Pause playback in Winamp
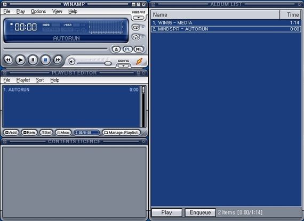The height and width of the screenshot is (221, 304). point(33,60)
